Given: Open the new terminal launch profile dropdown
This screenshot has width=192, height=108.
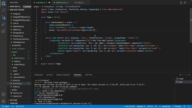Looking at the screenshot, I should 183,75.
